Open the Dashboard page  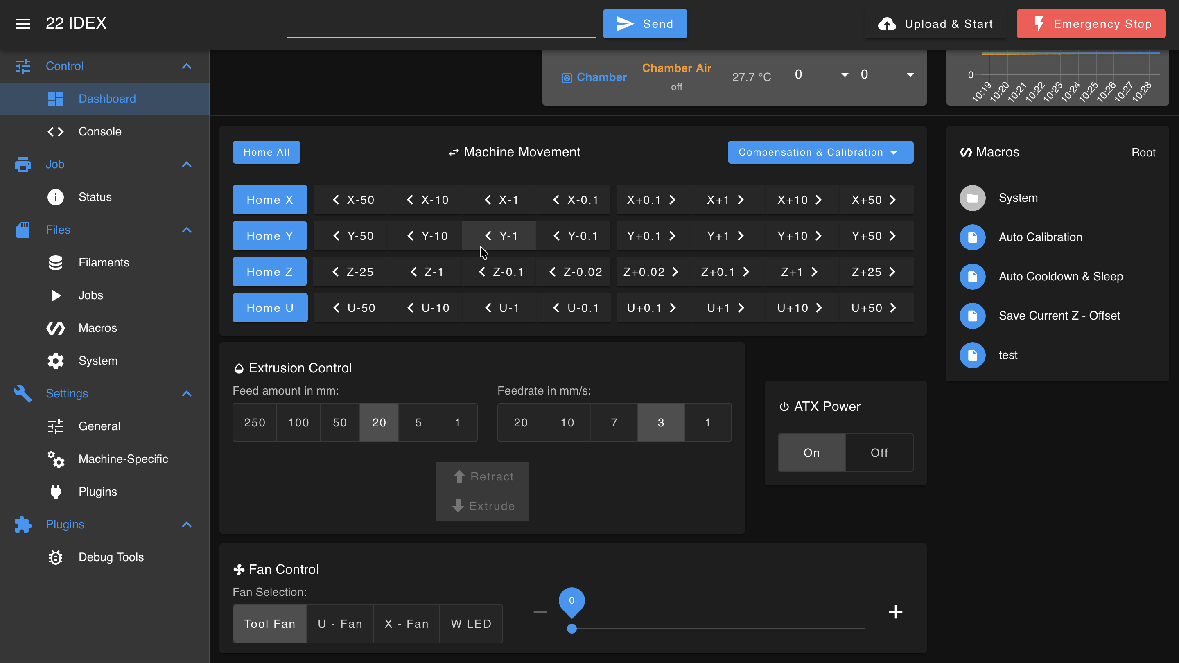105,99
